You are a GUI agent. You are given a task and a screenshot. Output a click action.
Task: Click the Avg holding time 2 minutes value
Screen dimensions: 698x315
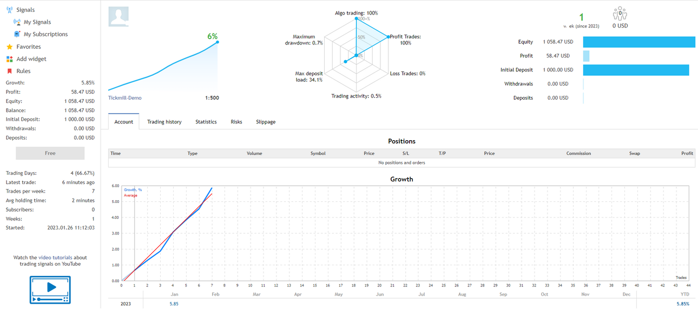pos(83,200)
